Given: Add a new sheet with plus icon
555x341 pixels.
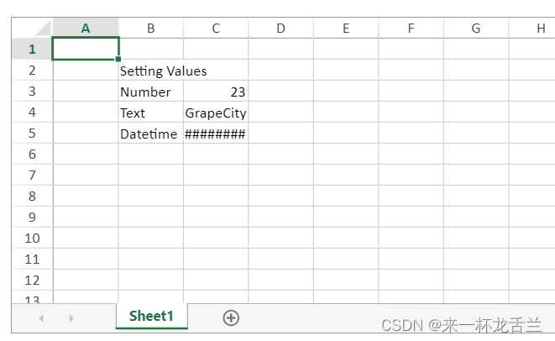Looking at the screenshot, I should [231, 317].
